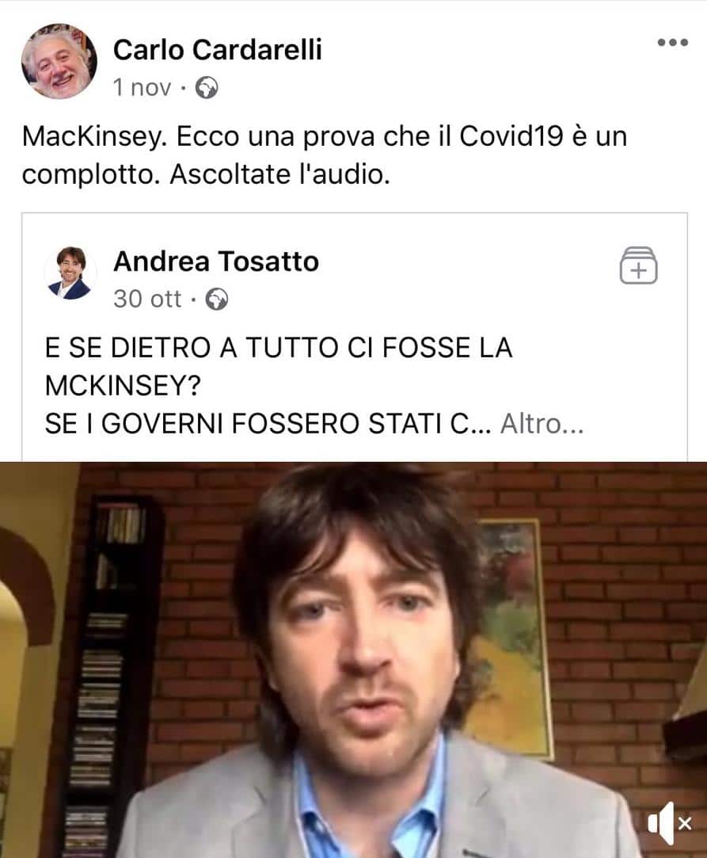Save Andrea Tosatto's post to a collection

point(638,265)
